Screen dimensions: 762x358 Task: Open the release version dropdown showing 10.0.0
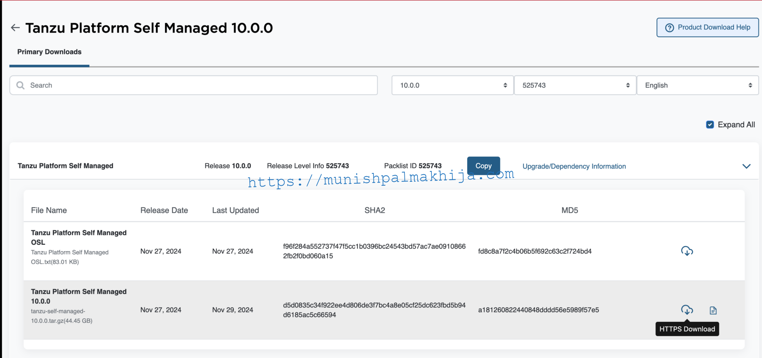click(x=452, y=85)
